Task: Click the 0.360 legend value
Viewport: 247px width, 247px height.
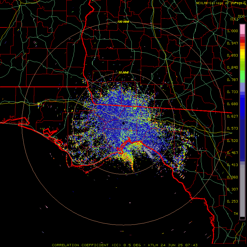Action: point(232,177)
